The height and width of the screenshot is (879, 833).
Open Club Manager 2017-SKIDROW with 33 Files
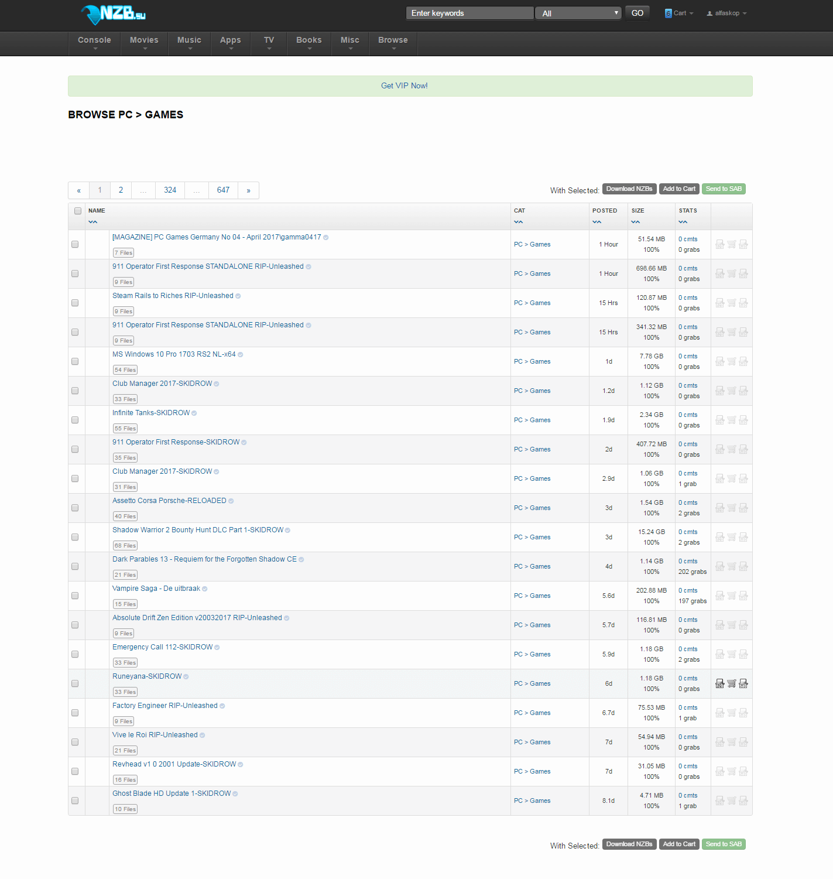[162, 384]
